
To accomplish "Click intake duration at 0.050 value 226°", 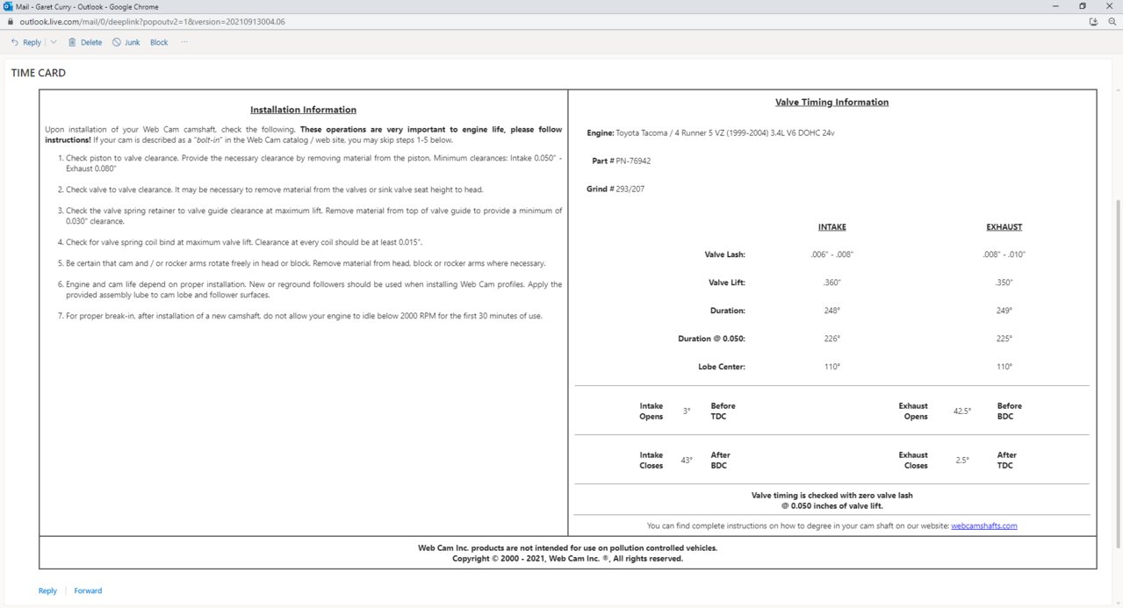I will pyautogui.click(x=831, y=339).
